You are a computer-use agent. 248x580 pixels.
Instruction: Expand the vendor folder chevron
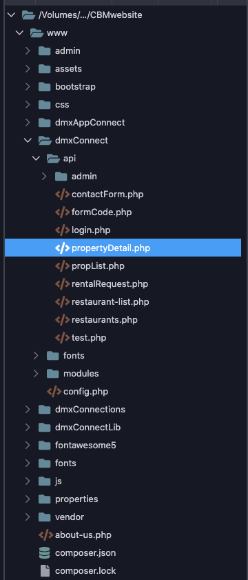(x=28, y=517)
